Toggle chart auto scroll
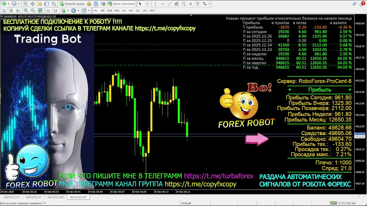367x206 pixels. 48,11
